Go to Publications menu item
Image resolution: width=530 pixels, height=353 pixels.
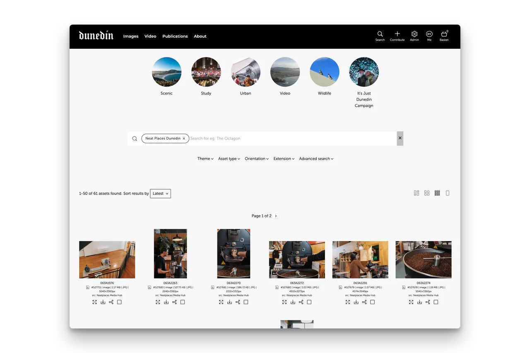click(x=175, y=36)
